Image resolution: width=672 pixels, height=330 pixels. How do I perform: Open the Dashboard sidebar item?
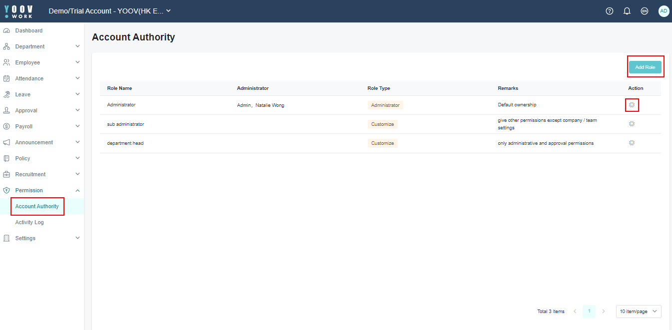[x=28, y=30]
